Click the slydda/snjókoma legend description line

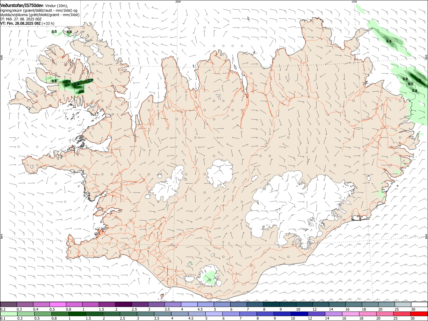point(40,15)
